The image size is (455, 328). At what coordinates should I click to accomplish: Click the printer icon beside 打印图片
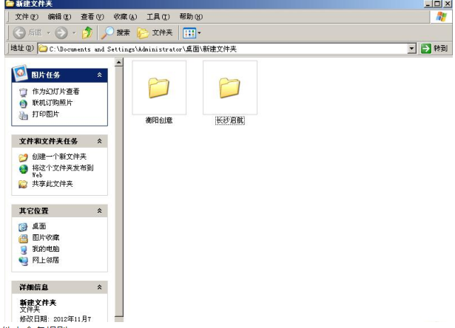(23, 115)
